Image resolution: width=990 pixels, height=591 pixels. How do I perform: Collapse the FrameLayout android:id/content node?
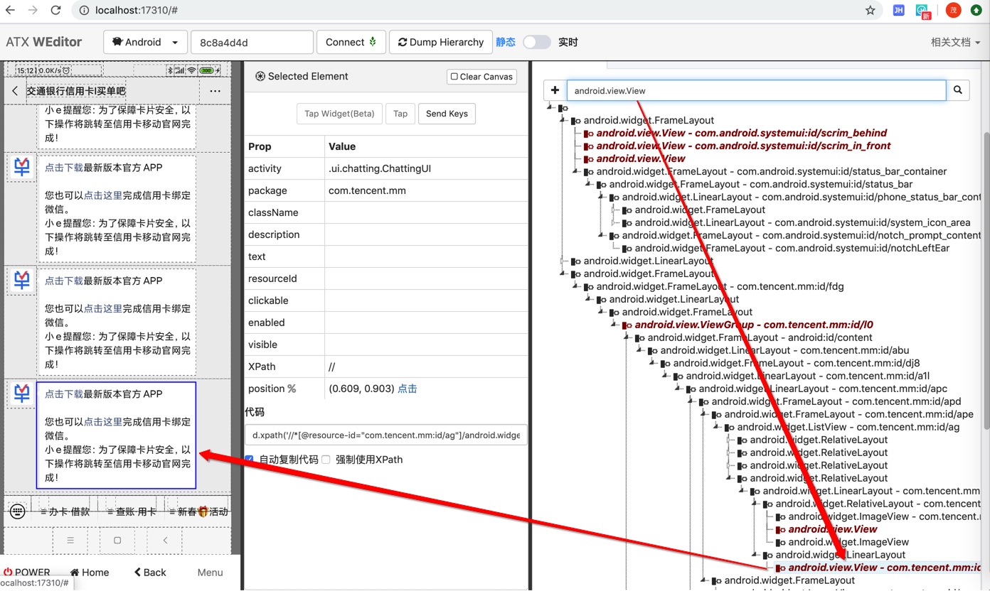627,337
